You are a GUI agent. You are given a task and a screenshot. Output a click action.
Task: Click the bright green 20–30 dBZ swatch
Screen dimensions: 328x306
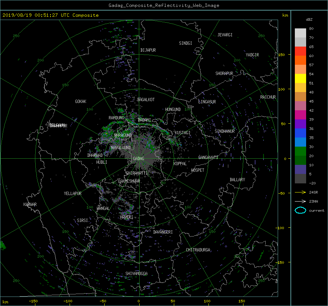pos(300,151)
